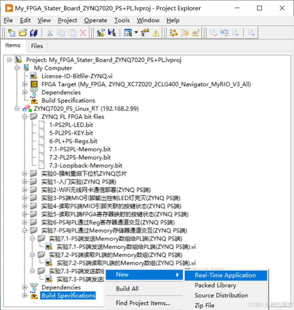Click the highlighted Build Specifications box icon
The width and height of the screenshot is (294, 310).
tap(34, 295)
